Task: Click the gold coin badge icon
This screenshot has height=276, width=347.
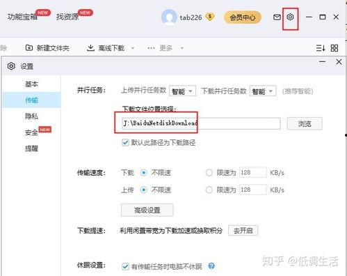Action: point(210,17)
